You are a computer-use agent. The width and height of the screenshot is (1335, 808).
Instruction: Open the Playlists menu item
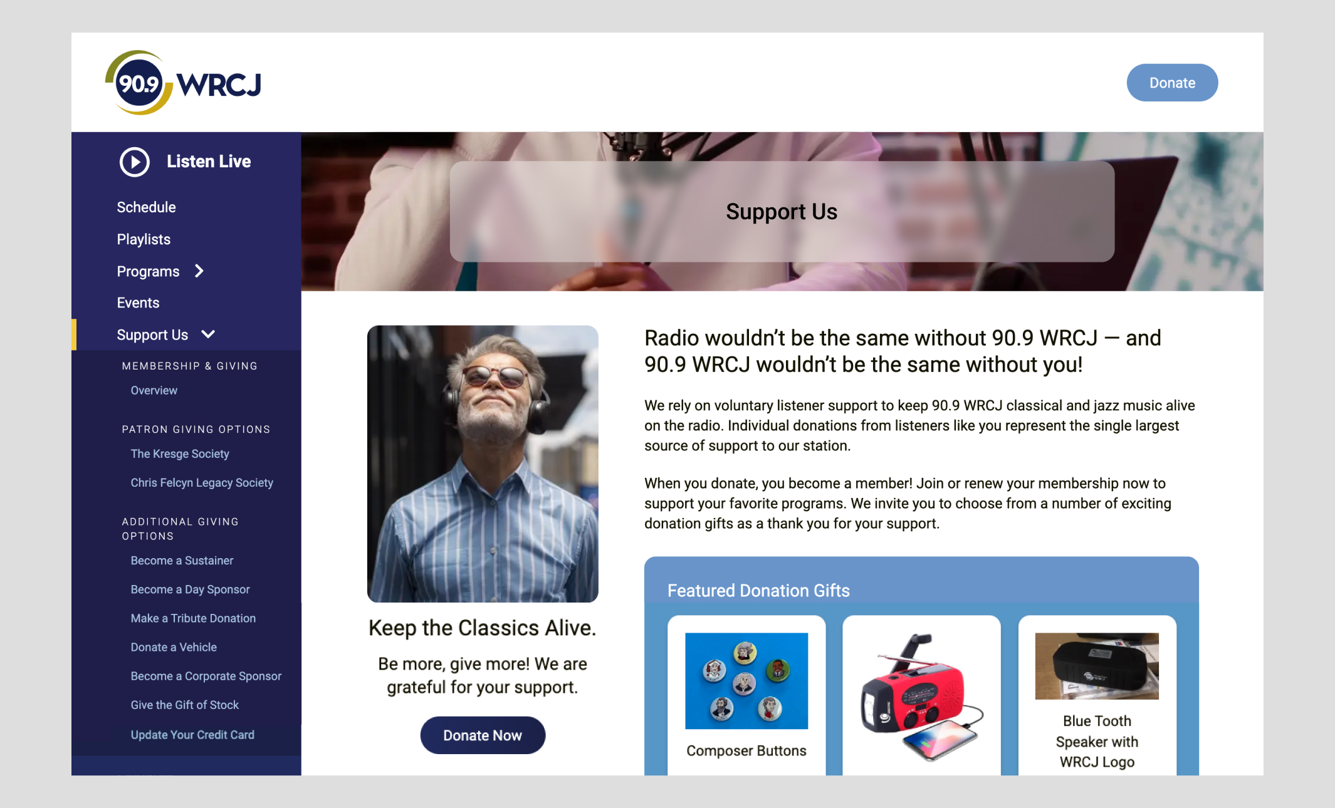point(144,239)
